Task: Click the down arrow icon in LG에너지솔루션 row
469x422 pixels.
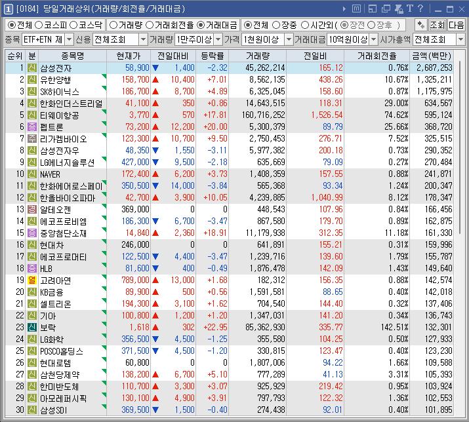Action: click(155, 163)
